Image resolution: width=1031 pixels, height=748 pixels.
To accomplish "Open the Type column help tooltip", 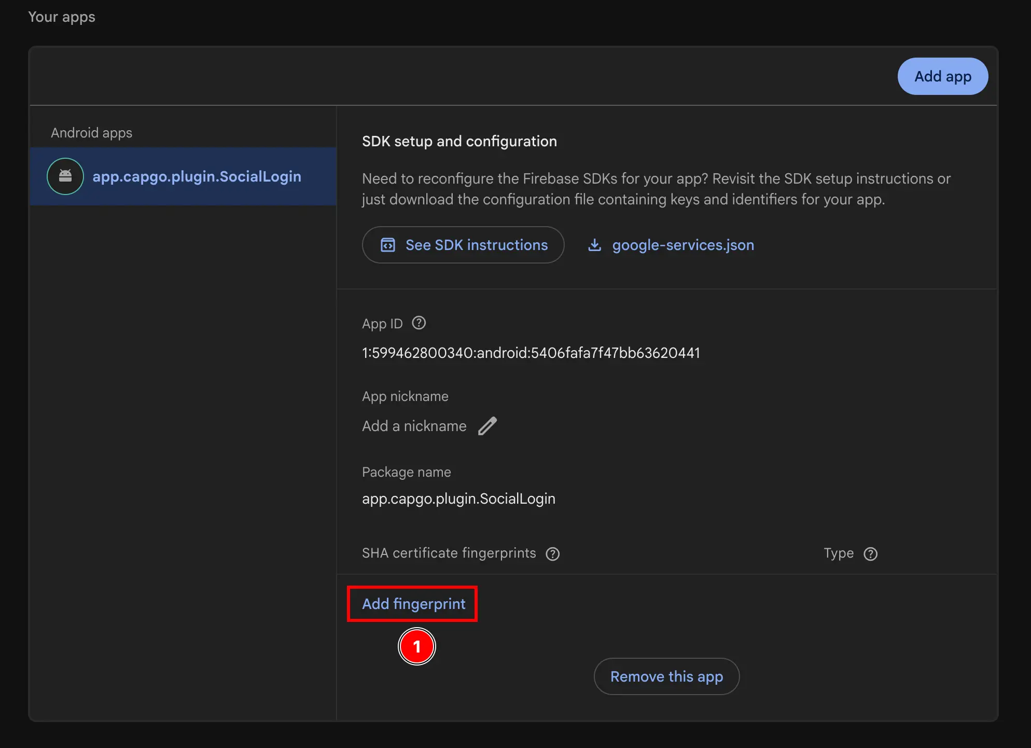I will tap(871, 553).
